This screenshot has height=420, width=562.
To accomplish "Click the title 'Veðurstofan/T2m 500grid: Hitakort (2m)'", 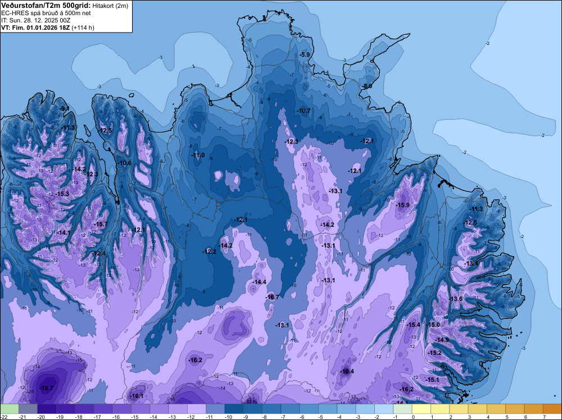I will (x=64, y=5).
